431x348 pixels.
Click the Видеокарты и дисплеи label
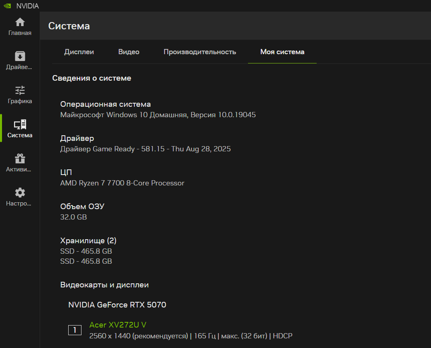(104, 285)
